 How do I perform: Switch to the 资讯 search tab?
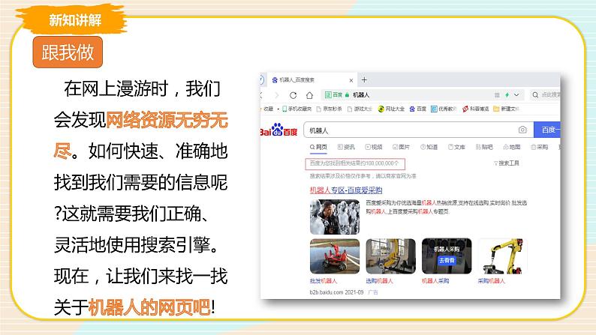348,148
